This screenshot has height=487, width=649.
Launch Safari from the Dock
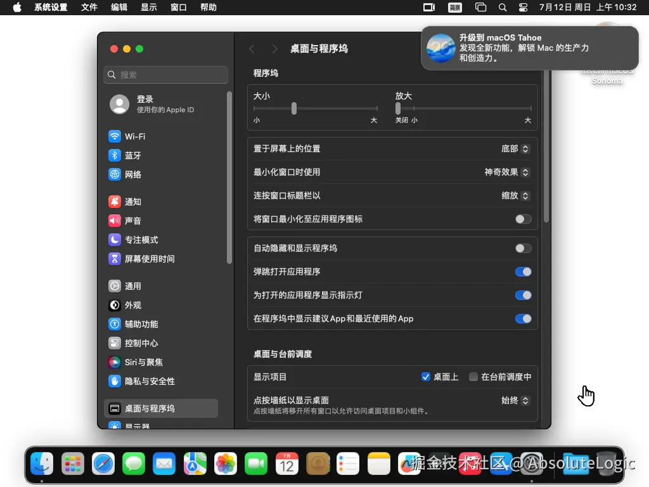(x=103, y=464)
